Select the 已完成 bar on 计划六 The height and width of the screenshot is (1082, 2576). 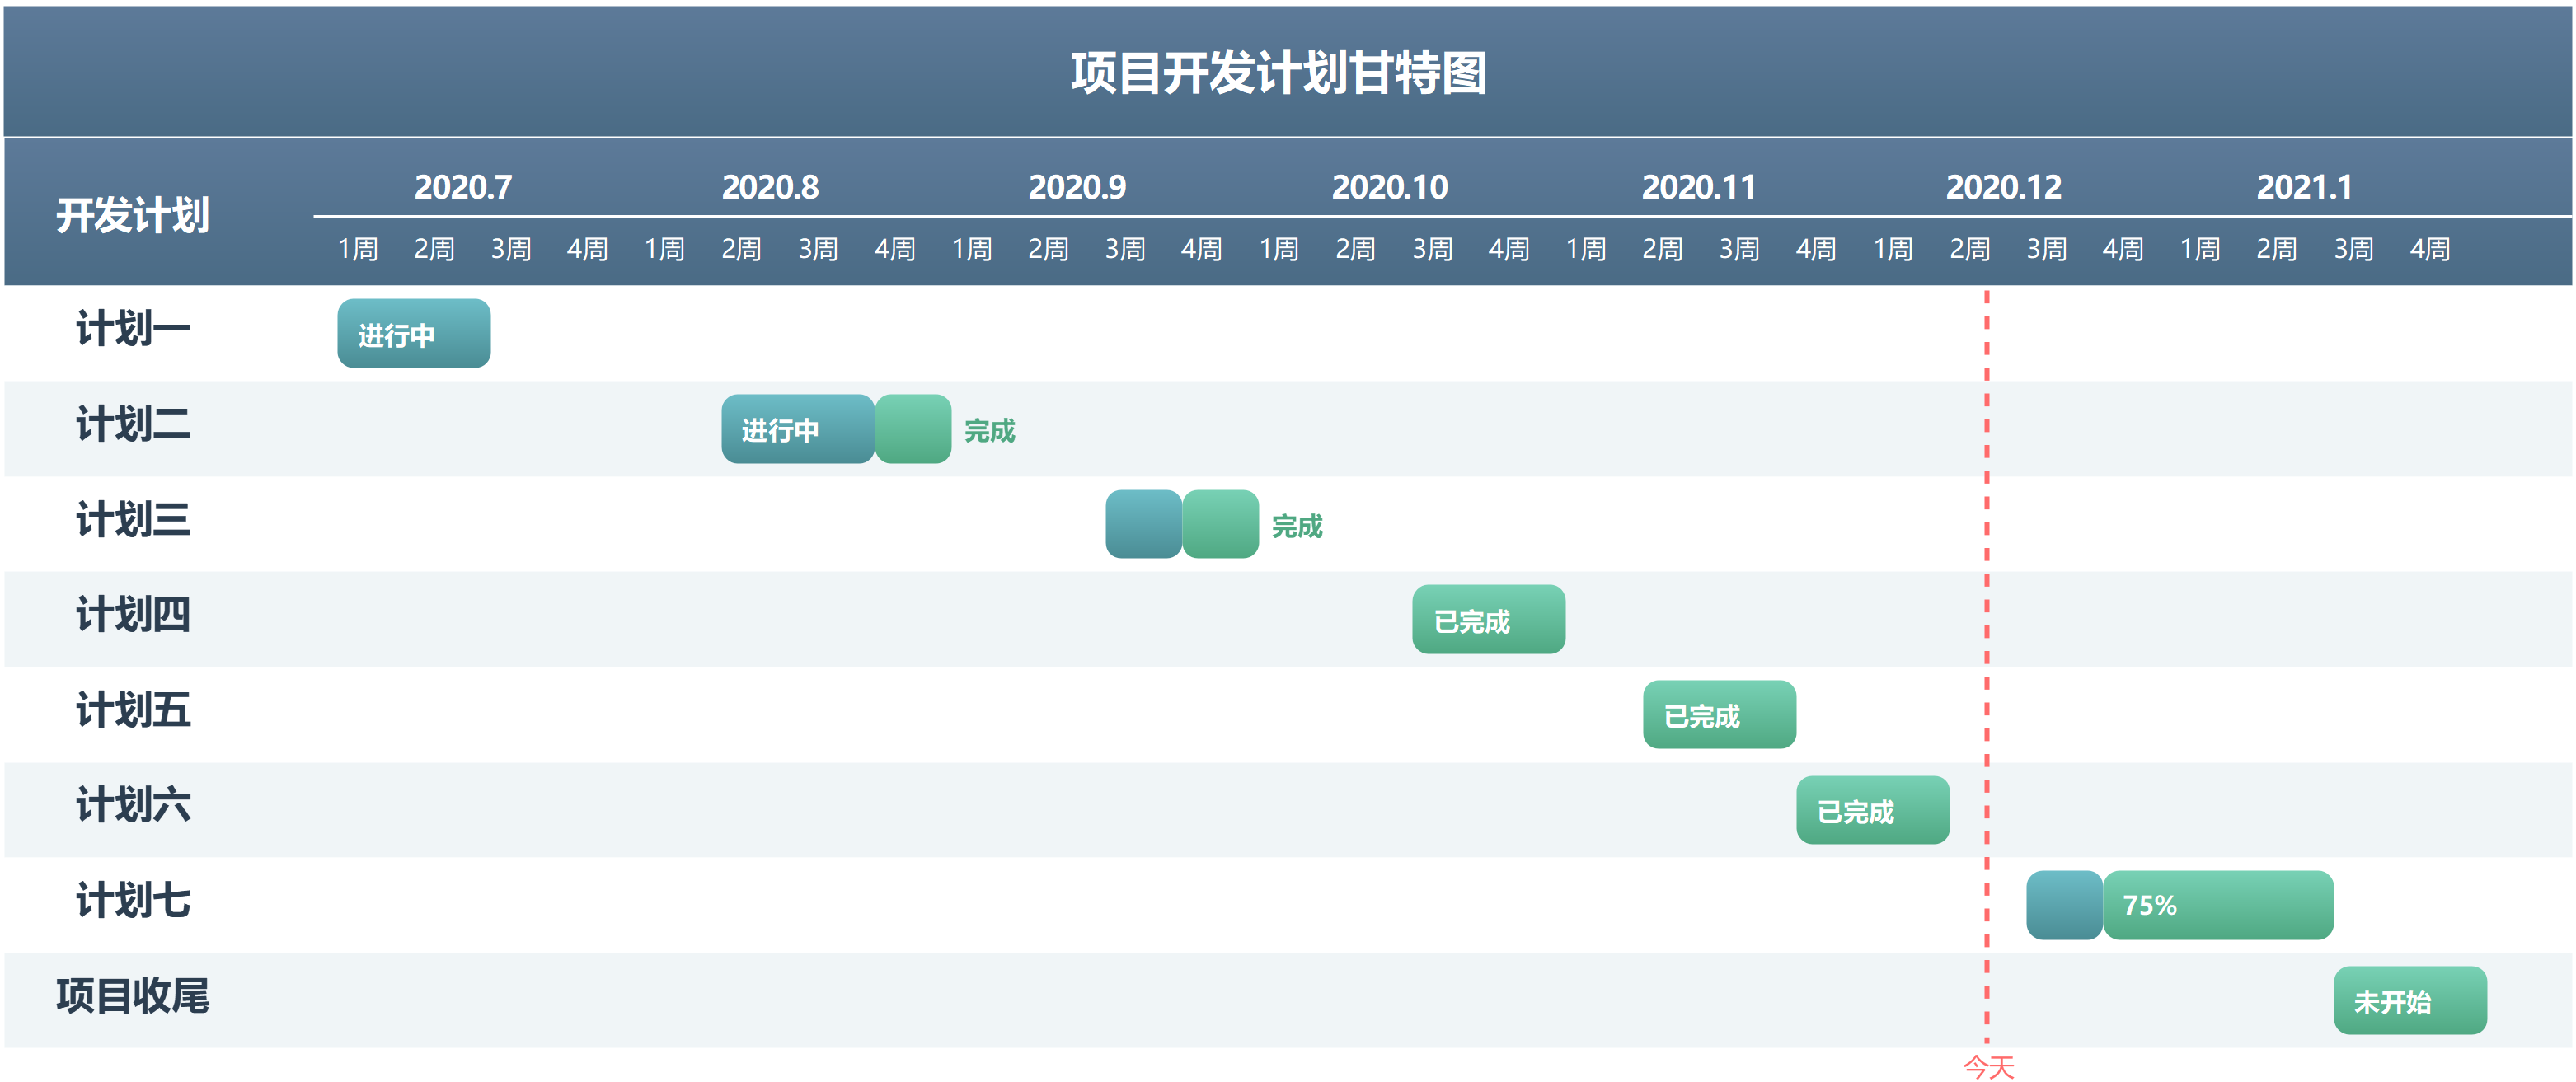[x=1871, y=810]
